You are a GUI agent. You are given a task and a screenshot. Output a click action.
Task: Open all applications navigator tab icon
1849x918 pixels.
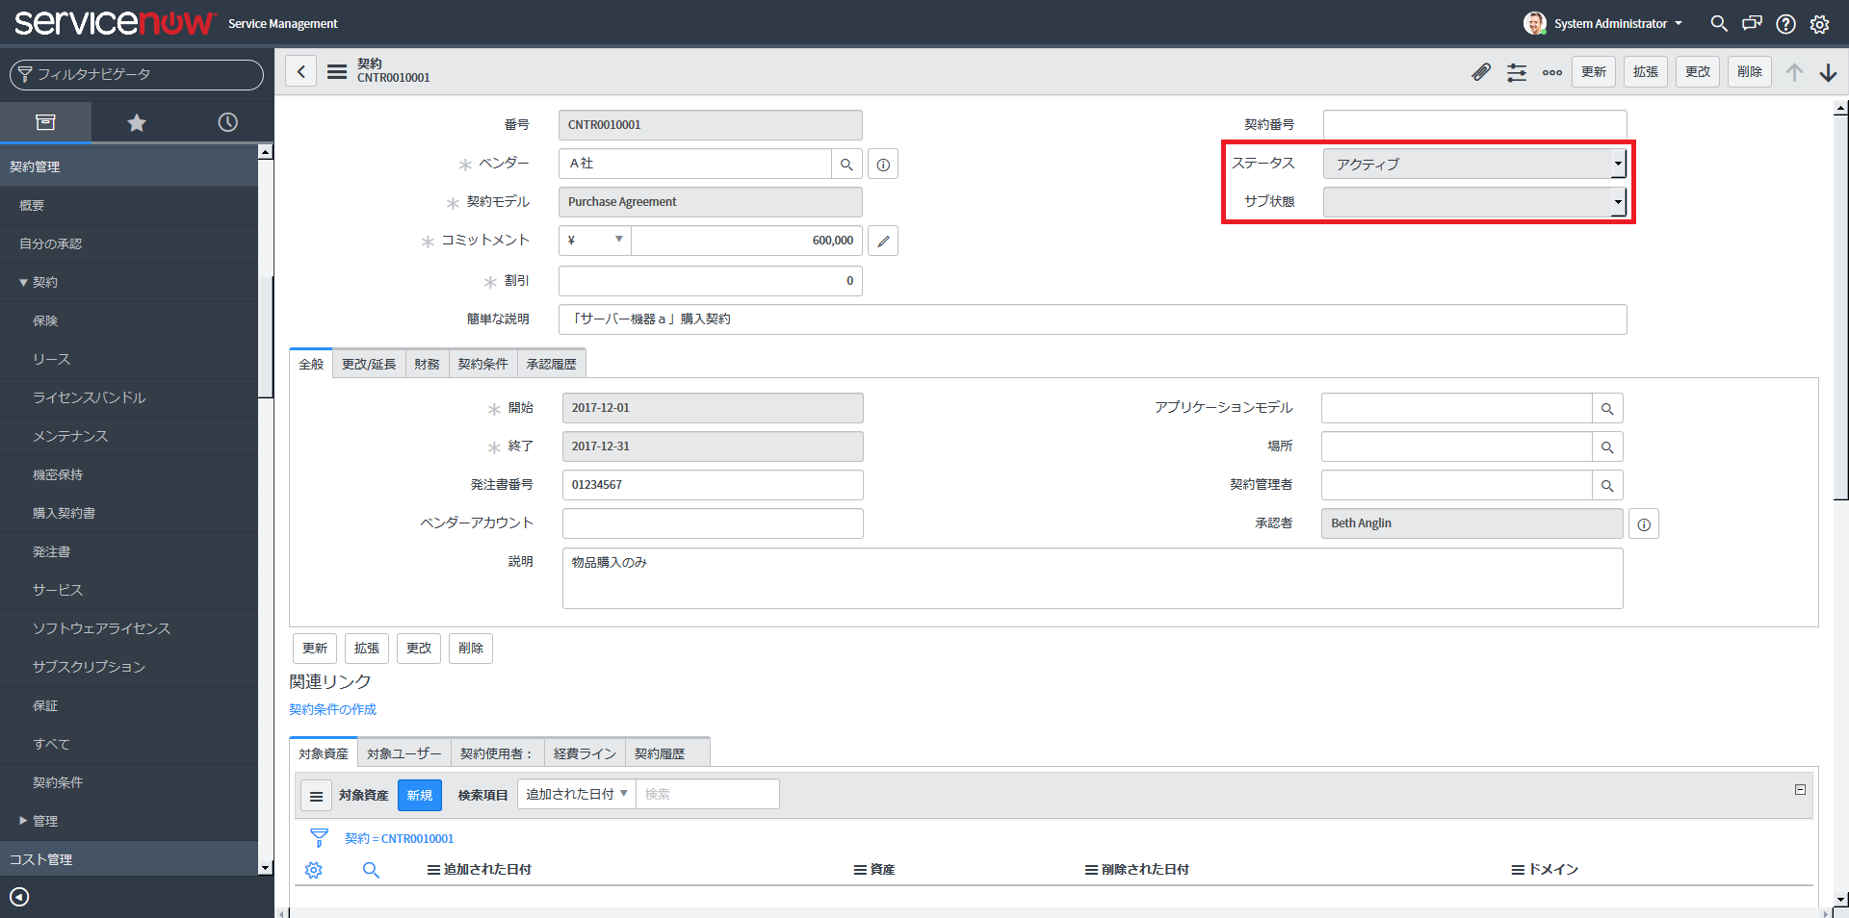click(45, 122)
